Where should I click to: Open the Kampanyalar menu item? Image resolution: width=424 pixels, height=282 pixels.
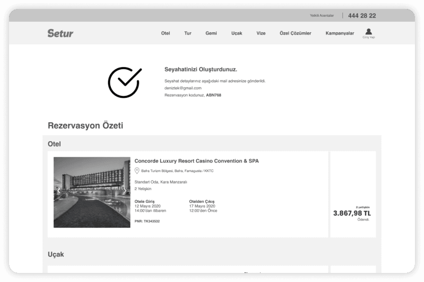tap(340, 33)
